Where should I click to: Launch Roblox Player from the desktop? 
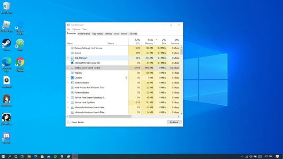coord(7,26)
